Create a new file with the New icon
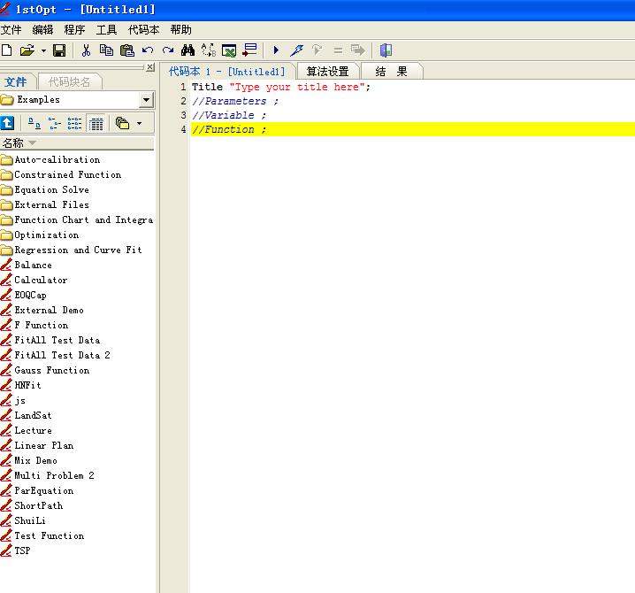This screenshot has width=635, height=593. point(7,50)
